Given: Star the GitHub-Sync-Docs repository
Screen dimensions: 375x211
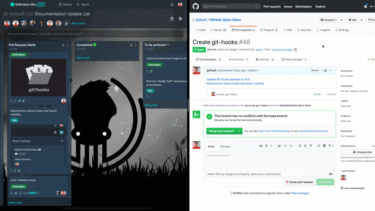Looking at the screenshot, I should point(352,20).
